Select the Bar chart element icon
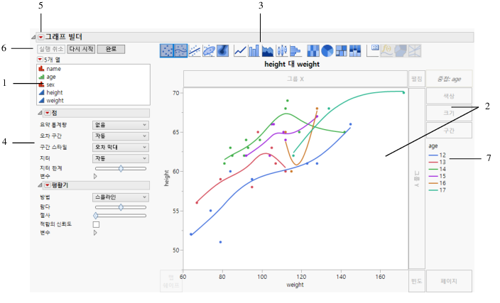Image resolution: width=500 pixels, height=303 pixels. (x=254, y=50)
